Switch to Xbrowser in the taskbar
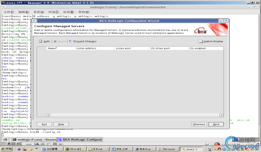The image size is (261, 152). pyautogui.click(x=168, y=149)
